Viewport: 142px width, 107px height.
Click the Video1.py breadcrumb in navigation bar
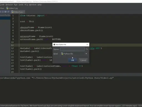pyautogui.click(x=13, y=8)
